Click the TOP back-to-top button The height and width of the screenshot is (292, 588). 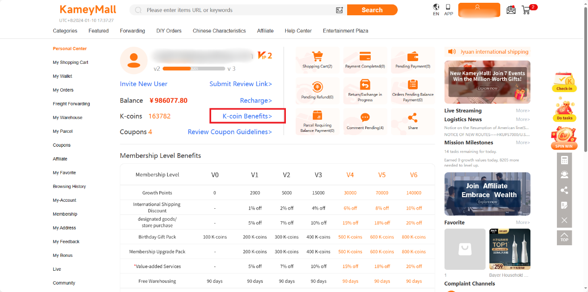[564, 237]
